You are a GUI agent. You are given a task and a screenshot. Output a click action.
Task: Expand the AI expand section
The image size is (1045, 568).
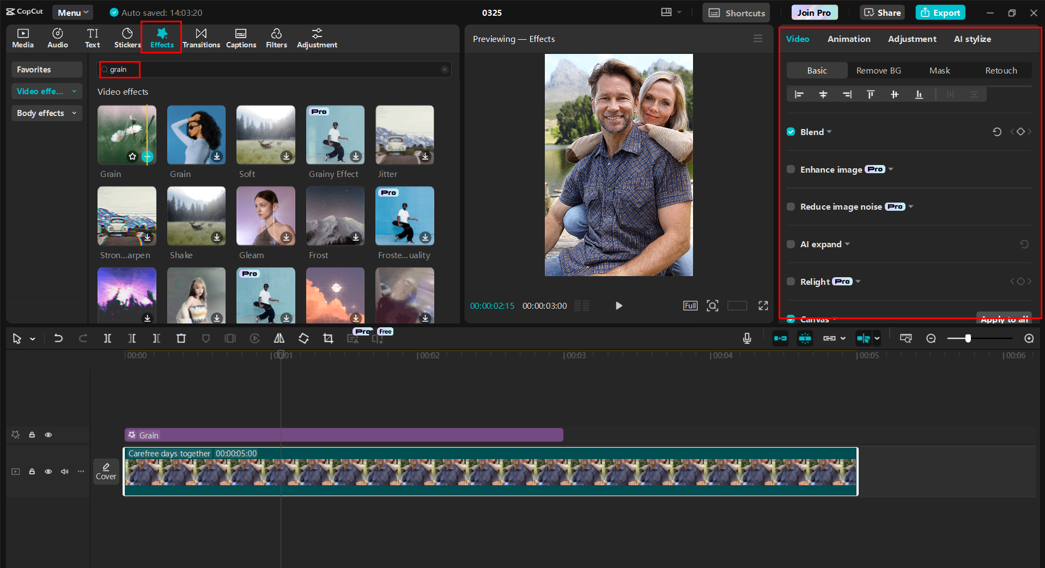pyautogui.click(x=847, y=244)
